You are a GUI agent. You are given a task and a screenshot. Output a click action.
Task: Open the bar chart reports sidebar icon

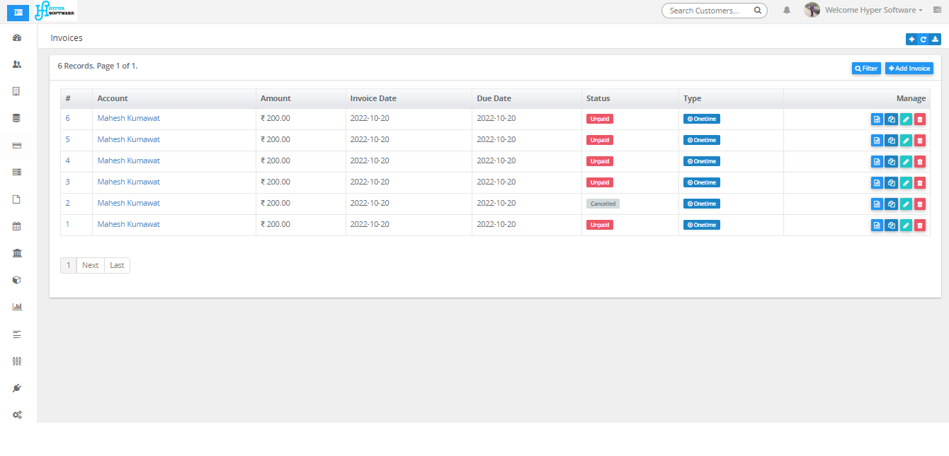point(17,307)
